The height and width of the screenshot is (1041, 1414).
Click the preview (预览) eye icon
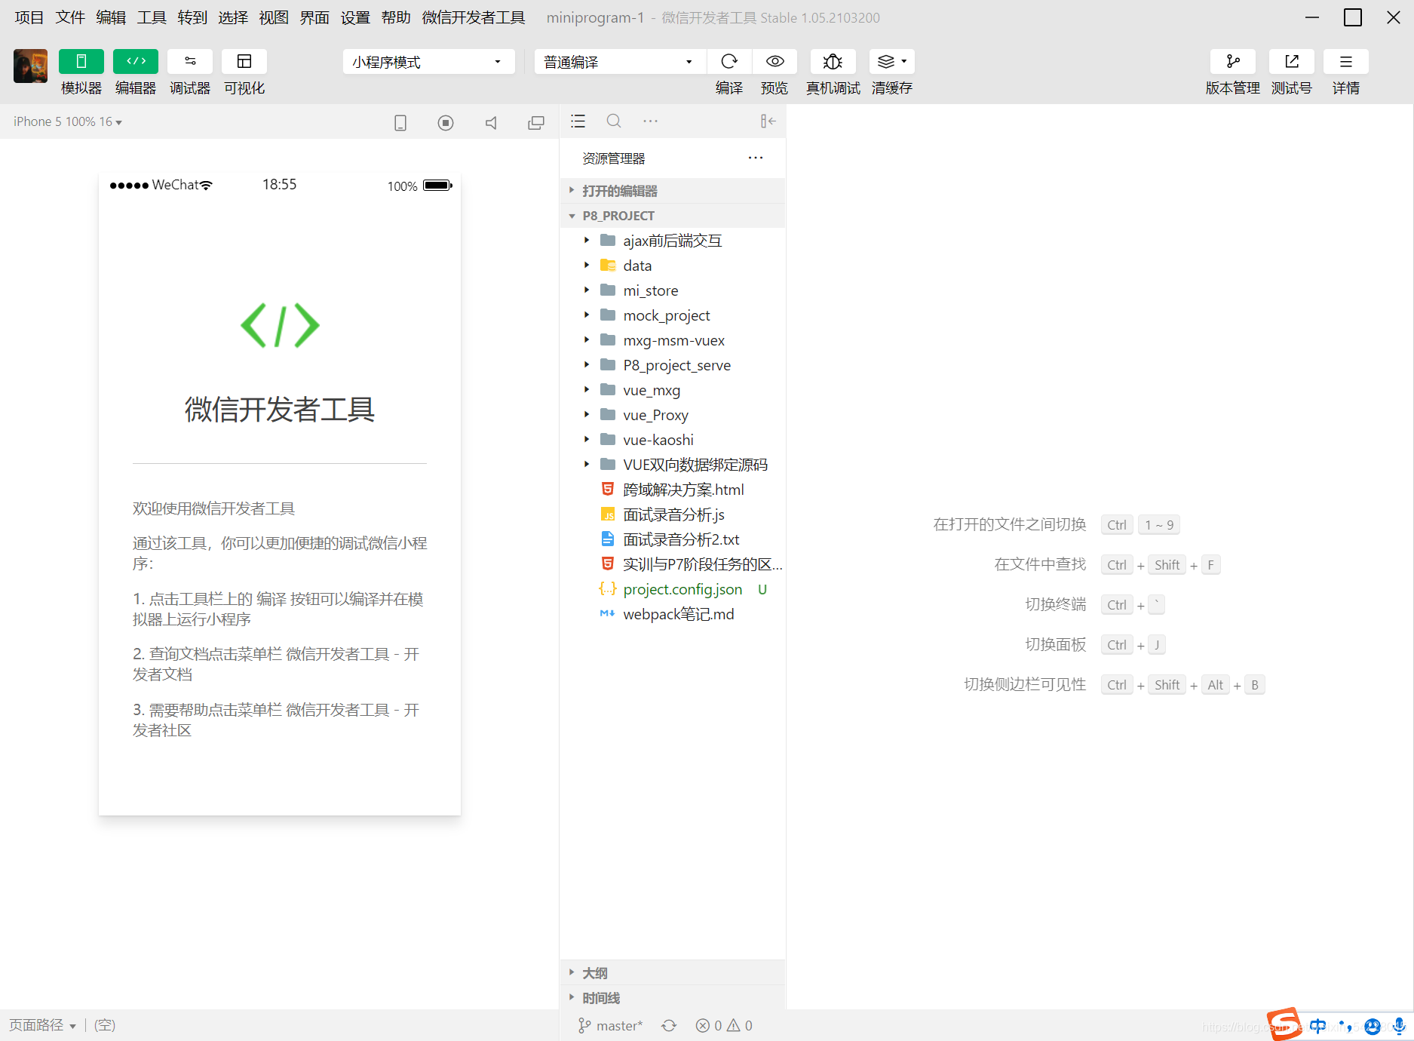pos(774,61)
